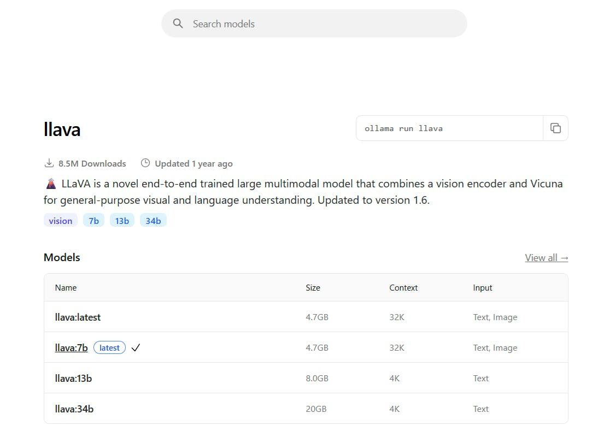Click the copy command icon
Image resolution: width=610 pixels, height=437 pixels.
tap(555, 128)
